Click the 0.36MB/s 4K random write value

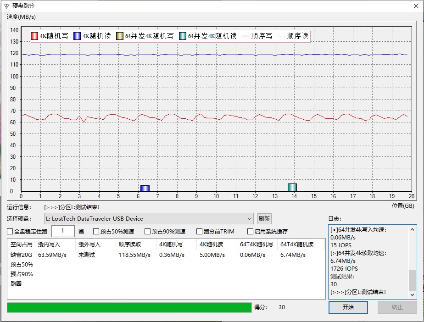172,255
